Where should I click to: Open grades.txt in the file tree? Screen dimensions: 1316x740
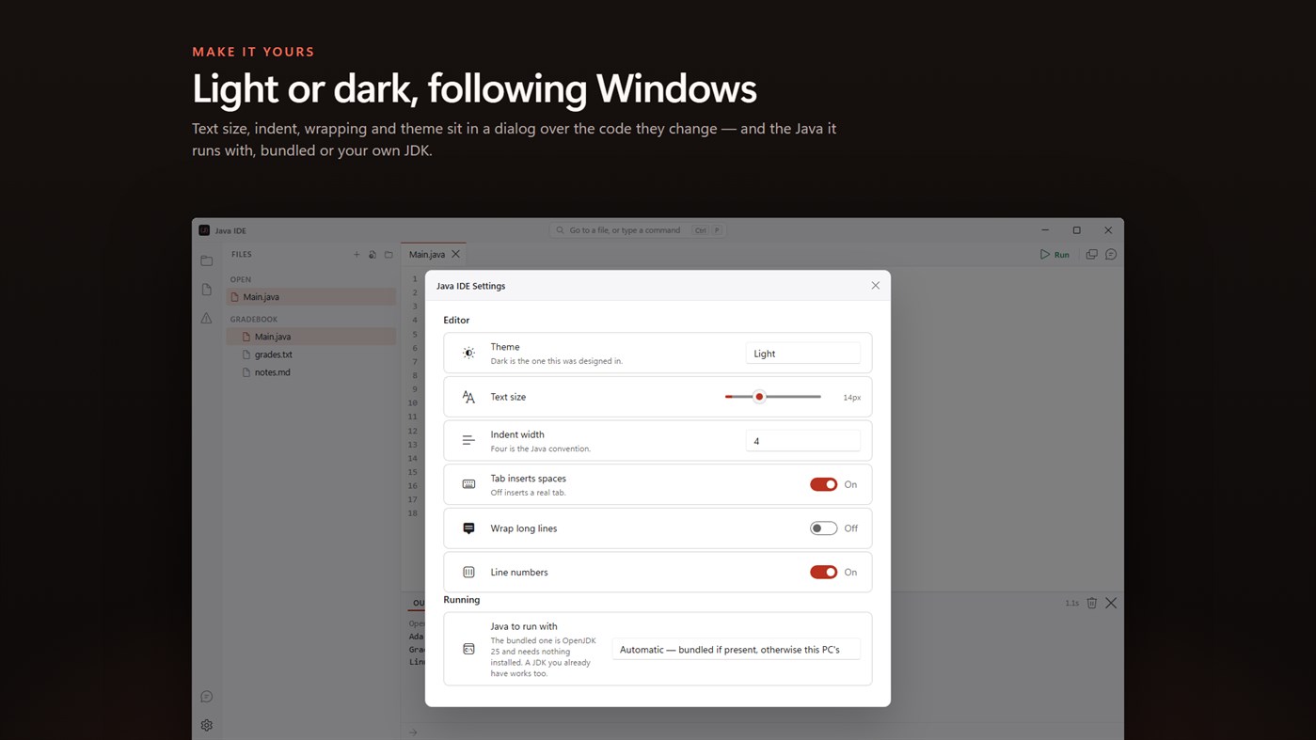[310, 354]
